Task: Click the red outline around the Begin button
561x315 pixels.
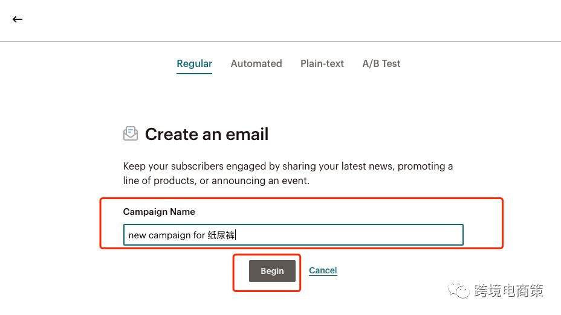Action: (267, 255)
